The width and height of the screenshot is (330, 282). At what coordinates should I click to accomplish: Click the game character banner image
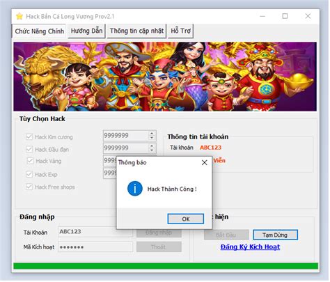165,77
